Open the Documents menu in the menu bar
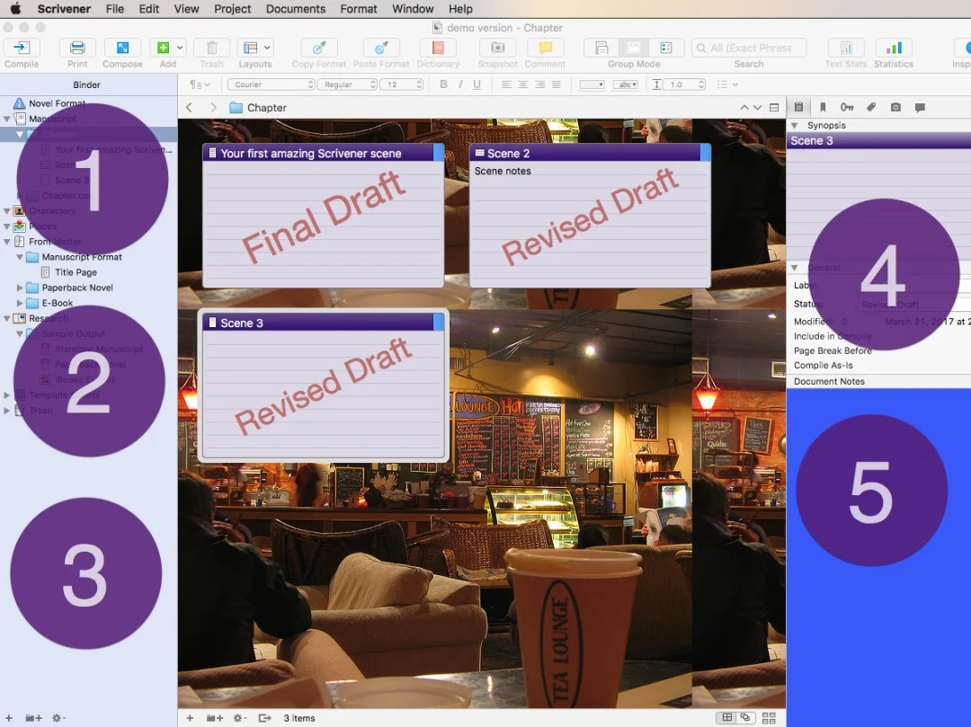Image resolution: width=971 pixels, height=727 pixels. click(295, 9)
